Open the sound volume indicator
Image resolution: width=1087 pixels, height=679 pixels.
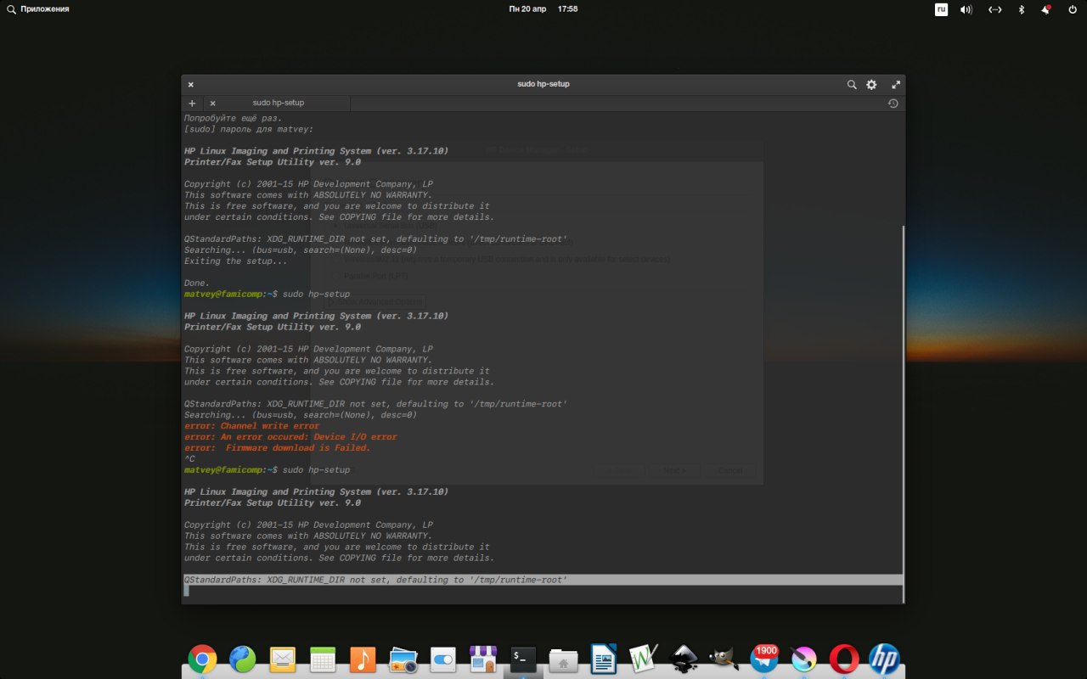pyautogui.click(x=966, y=9)
